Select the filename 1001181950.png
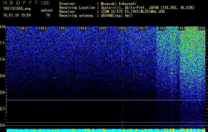 click(17, 9)
